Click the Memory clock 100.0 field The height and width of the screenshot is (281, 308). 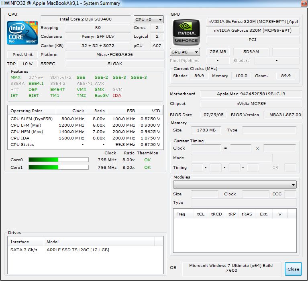point(241,76)
